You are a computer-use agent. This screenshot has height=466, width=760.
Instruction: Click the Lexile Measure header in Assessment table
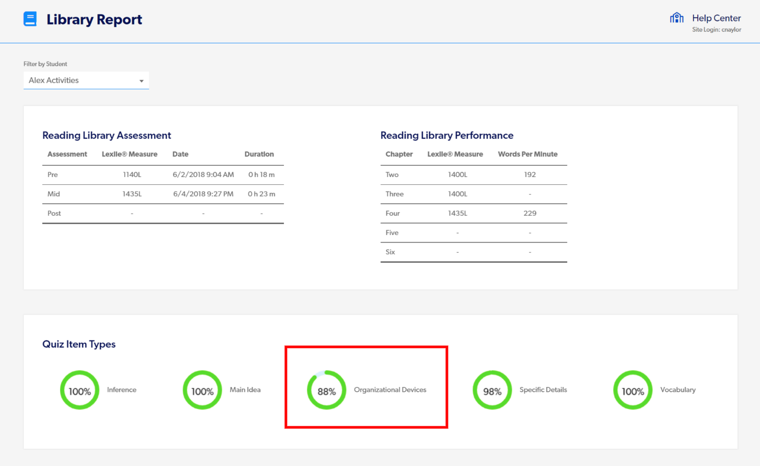click(130, 154)
